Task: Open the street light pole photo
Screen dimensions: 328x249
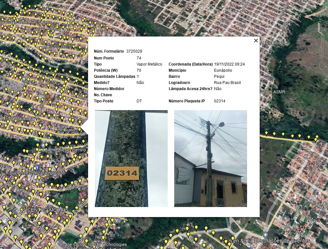Action: click(210, 158)
